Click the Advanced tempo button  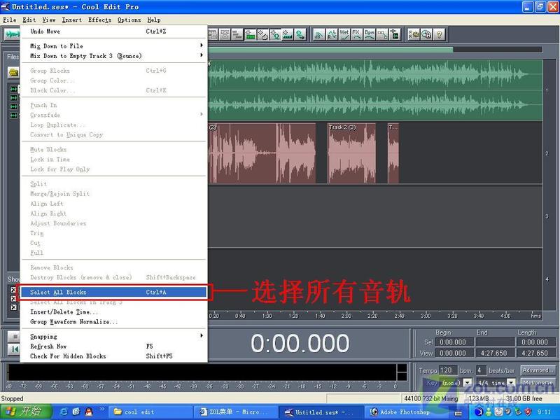click(538, 370)
